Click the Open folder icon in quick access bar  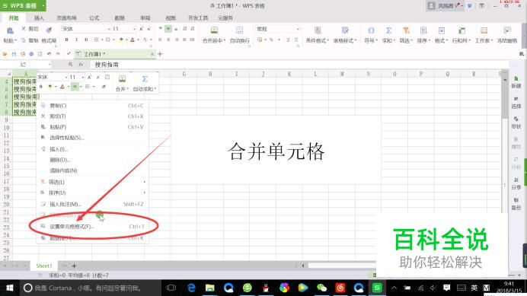coord(5,54)
